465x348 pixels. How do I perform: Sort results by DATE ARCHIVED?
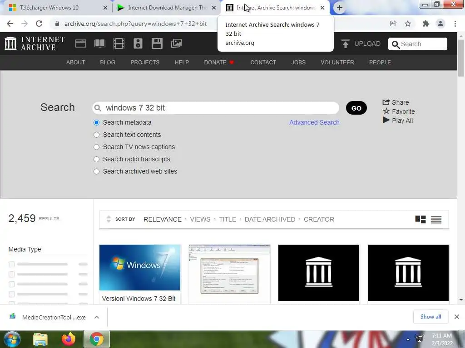pos(270,219)
